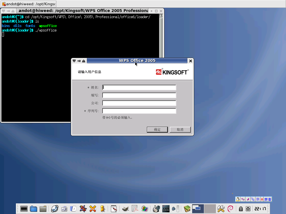This screenshot has width=286, height=214.
Task: Click the power button icon in the panel
Action: (248, 209)
